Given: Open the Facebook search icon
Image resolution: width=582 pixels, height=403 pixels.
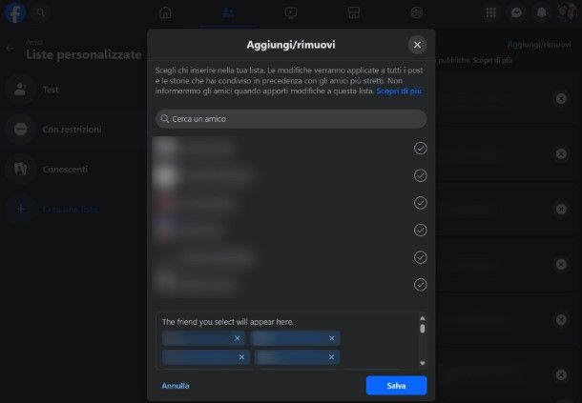Looking at the screenshot, I should 41,13.
